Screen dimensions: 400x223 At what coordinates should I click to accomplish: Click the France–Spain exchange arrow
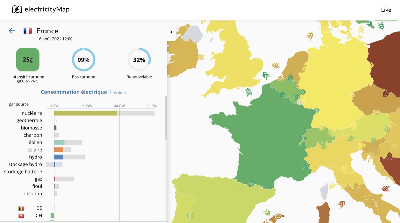(251, 183)
